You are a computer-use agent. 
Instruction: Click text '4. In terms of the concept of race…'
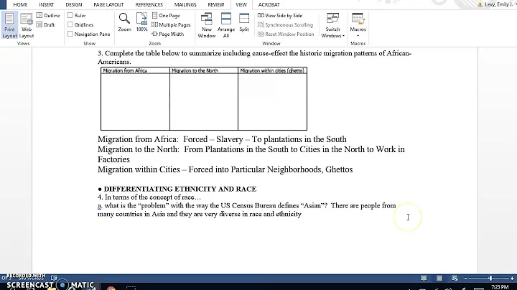pyautogui.click(x=149, y=197)
